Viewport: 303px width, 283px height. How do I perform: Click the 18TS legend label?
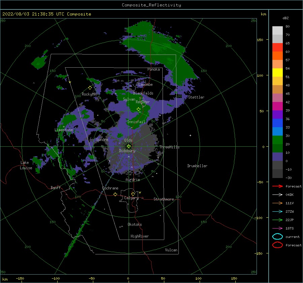click(x=290, y=228)
